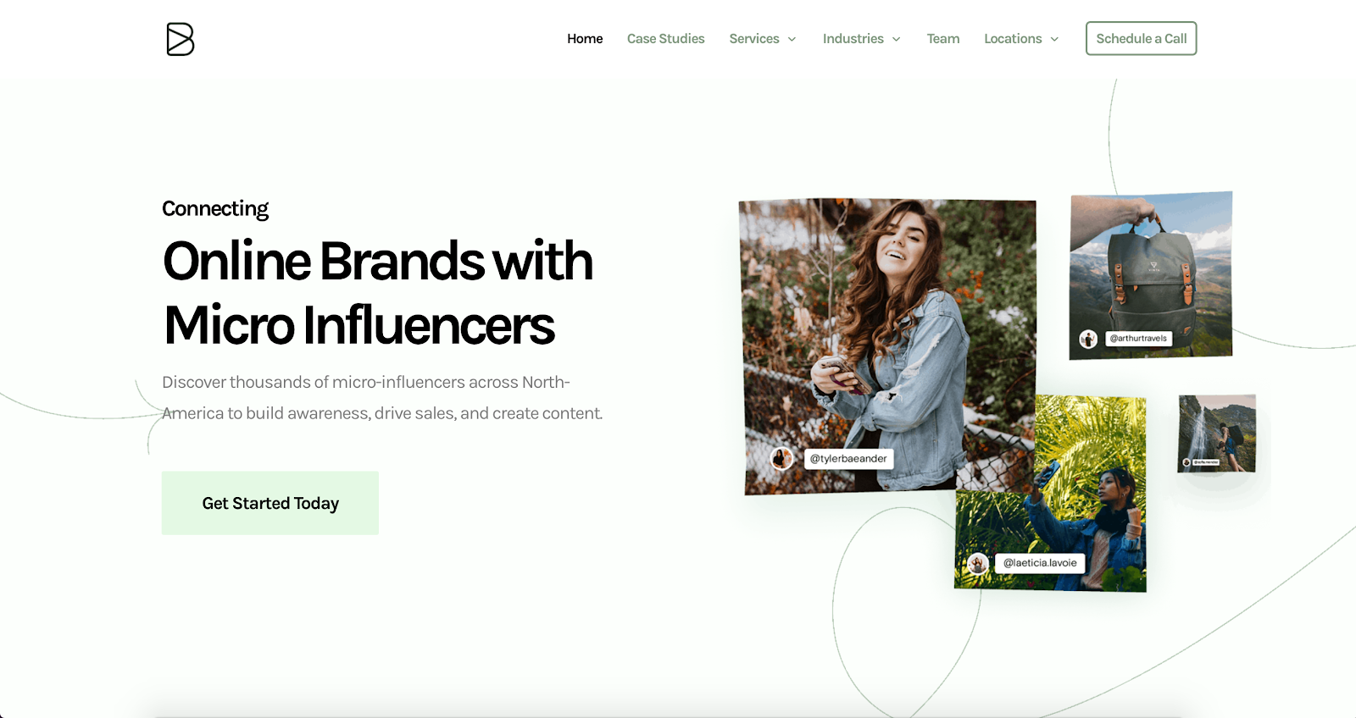1356x718 pixels.
Task: Select the @laeticia.lavoie username tag
Action: pyautogui.click(x=1040, y=563)
